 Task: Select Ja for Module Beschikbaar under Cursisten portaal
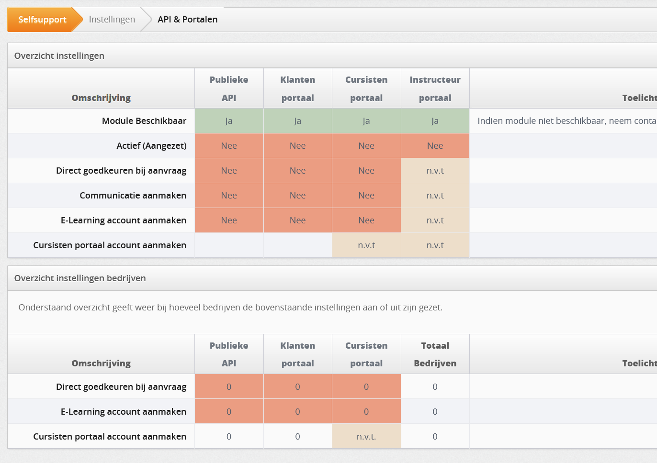366,121
